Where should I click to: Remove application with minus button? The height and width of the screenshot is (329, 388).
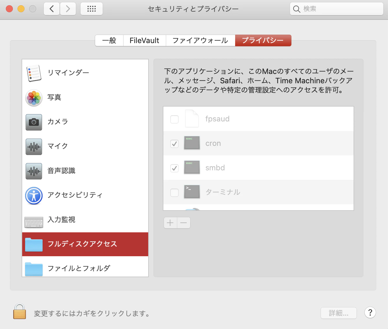[184, 223]
